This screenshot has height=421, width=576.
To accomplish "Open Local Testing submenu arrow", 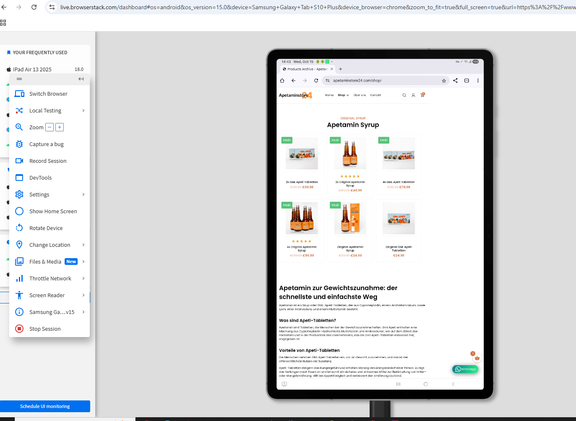I will 83,110.
